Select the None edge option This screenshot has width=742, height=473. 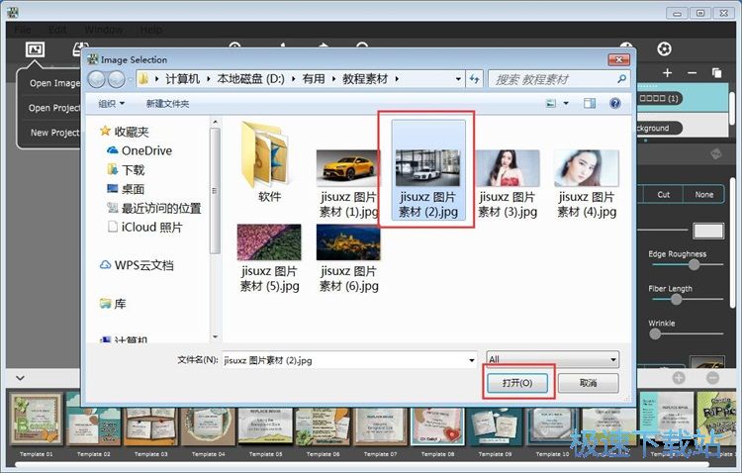[x=703, y=195]
